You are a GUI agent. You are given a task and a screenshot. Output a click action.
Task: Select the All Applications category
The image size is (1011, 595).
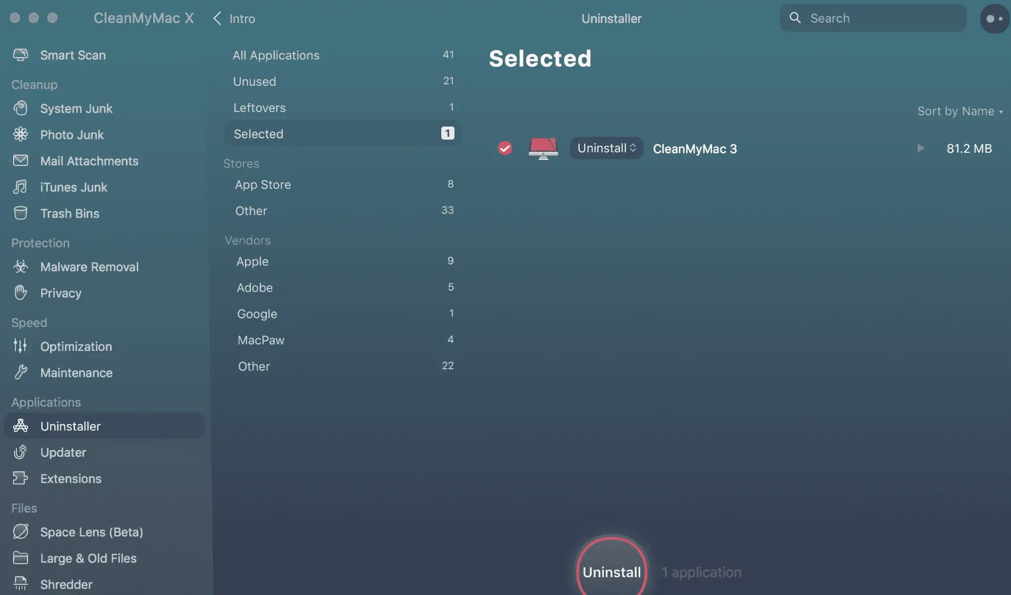tap(343, 55)
